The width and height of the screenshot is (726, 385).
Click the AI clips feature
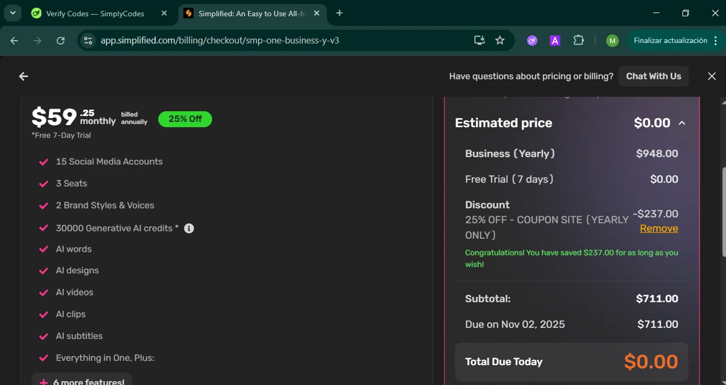(x=70, y=314)
